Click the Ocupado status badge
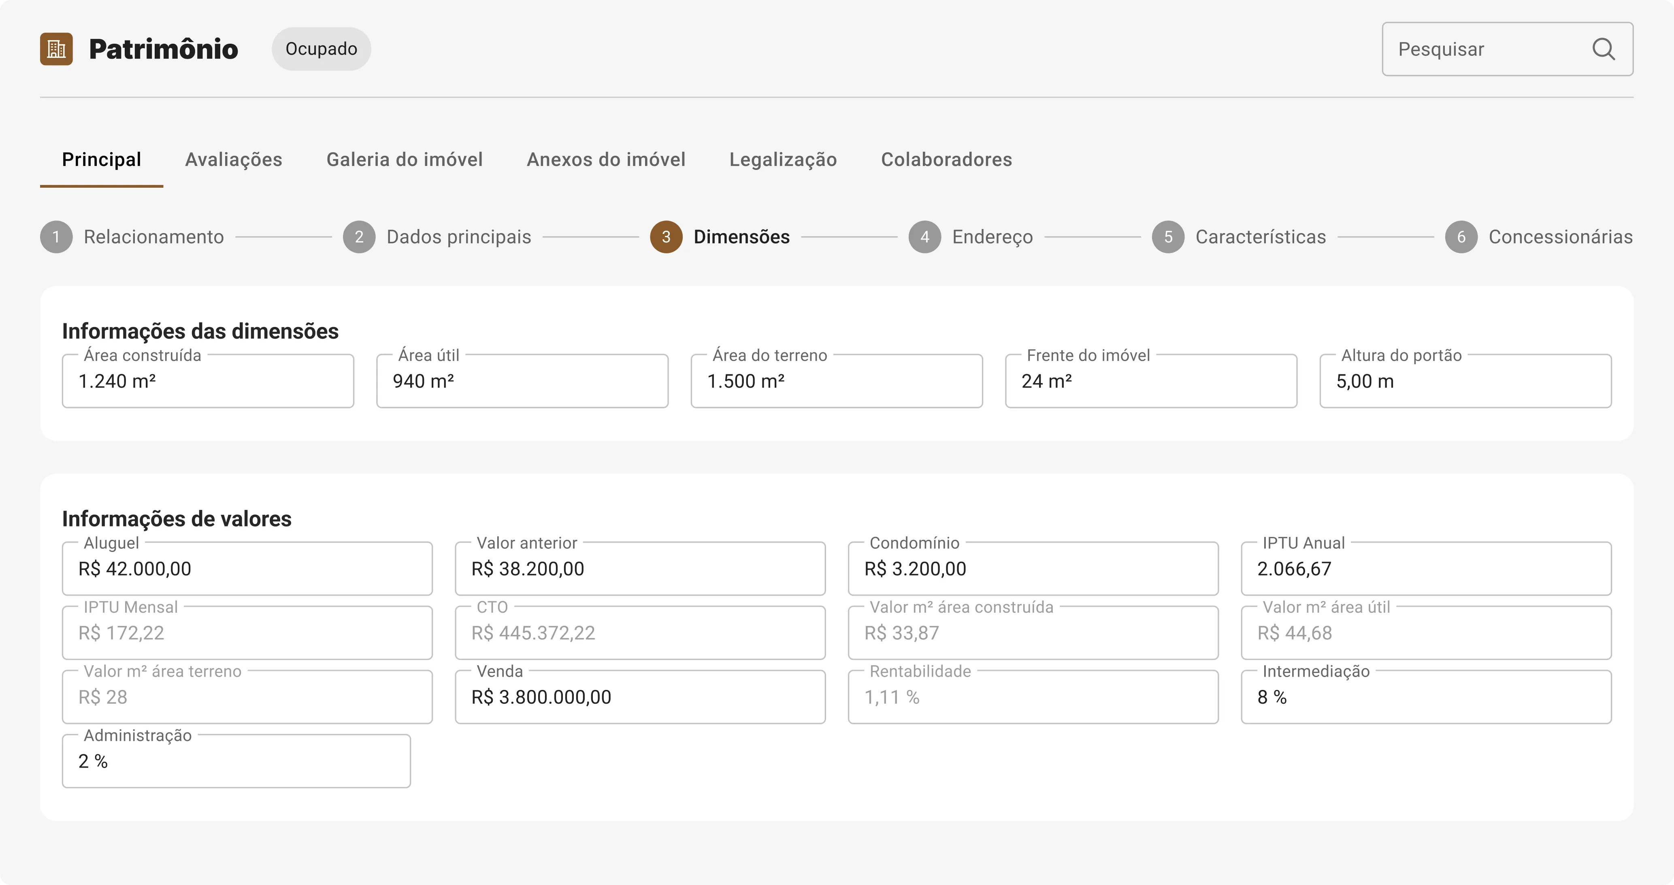This screenshot has width=1674, height=885. click(x=322, y=49)
